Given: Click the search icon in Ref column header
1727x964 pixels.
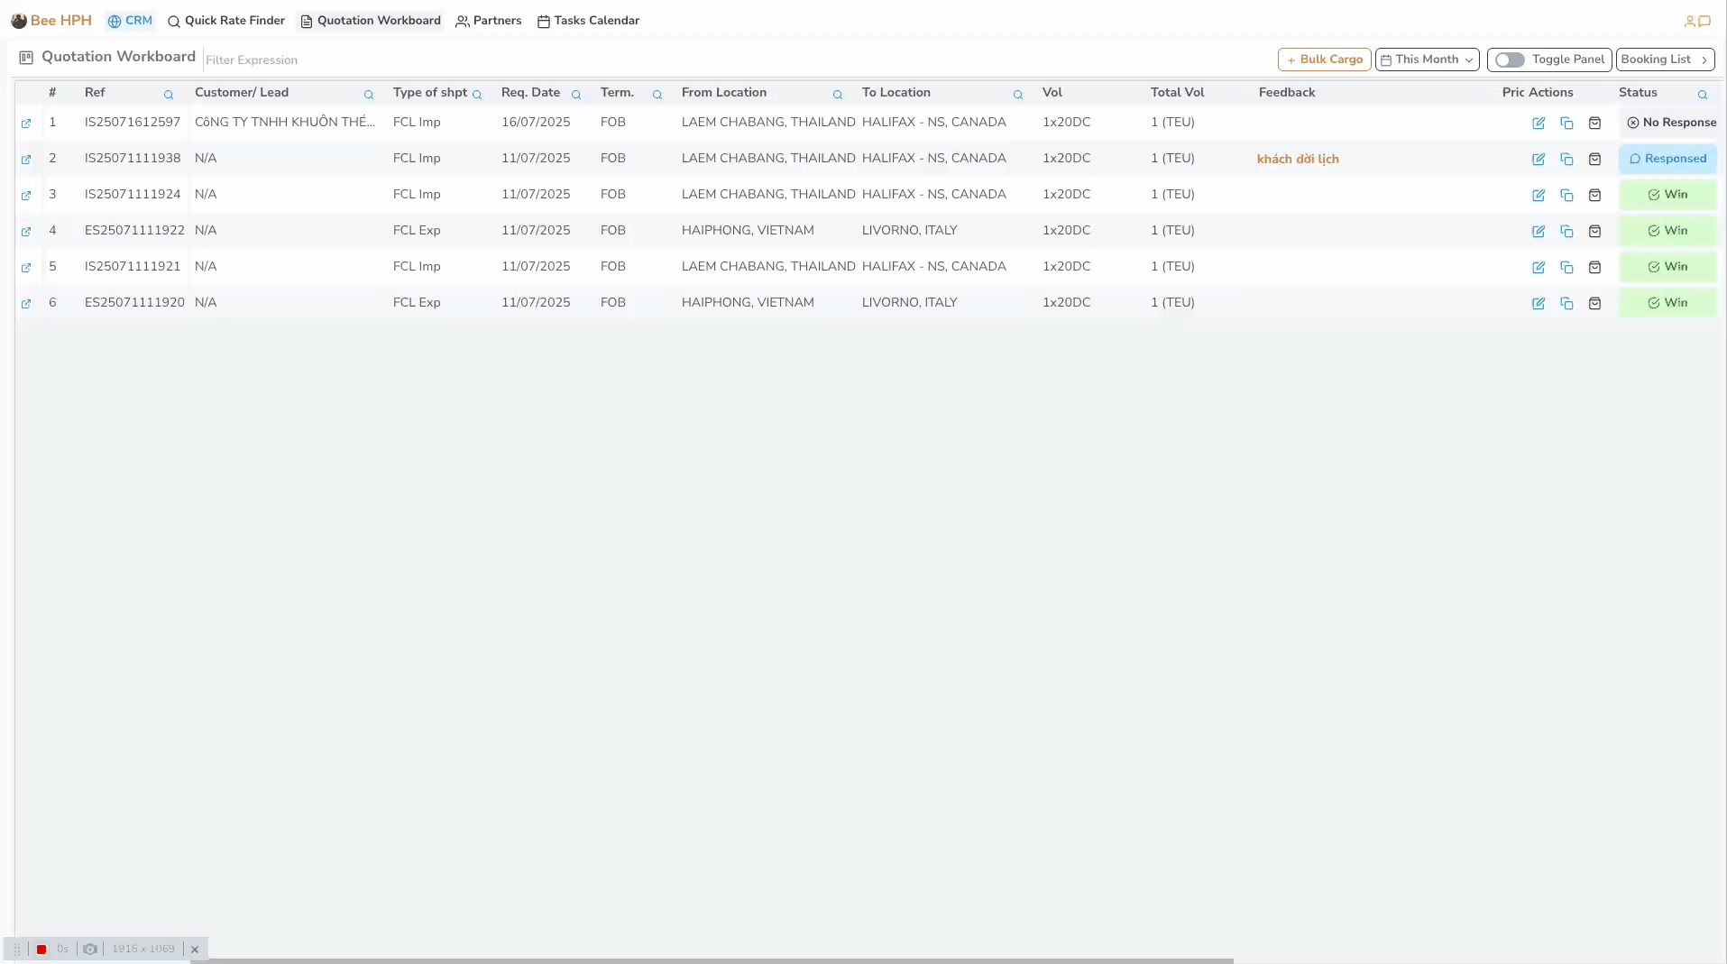Looking at the screenshot, I should click(169, 95).
